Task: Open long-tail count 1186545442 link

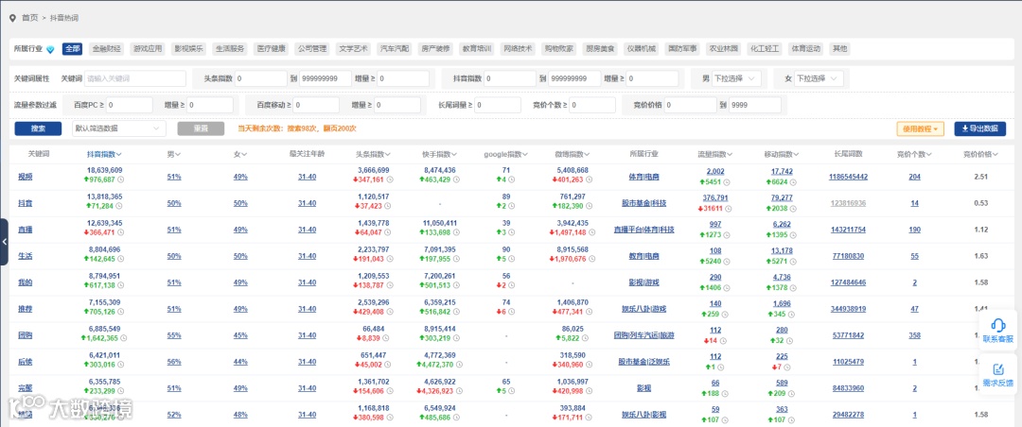Action: pos(848,177)
